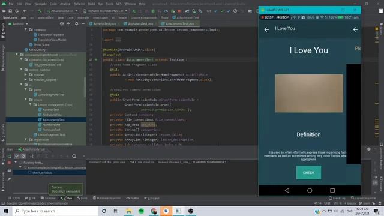Tap the Android Recents square button
384x216 pixels.
tap(332, 190)
